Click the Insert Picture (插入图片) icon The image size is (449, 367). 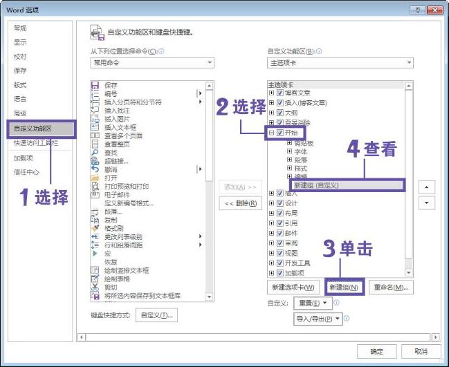(95, 119)
